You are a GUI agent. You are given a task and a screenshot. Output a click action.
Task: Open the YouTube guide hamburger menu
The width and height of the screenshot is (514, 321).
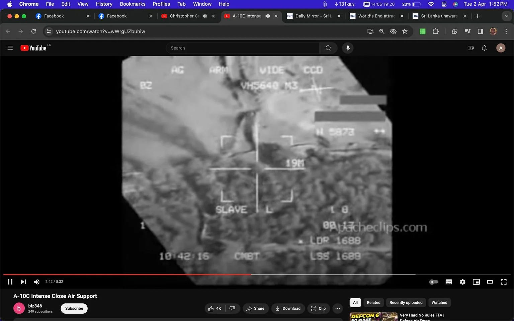(x=10, y=48)
